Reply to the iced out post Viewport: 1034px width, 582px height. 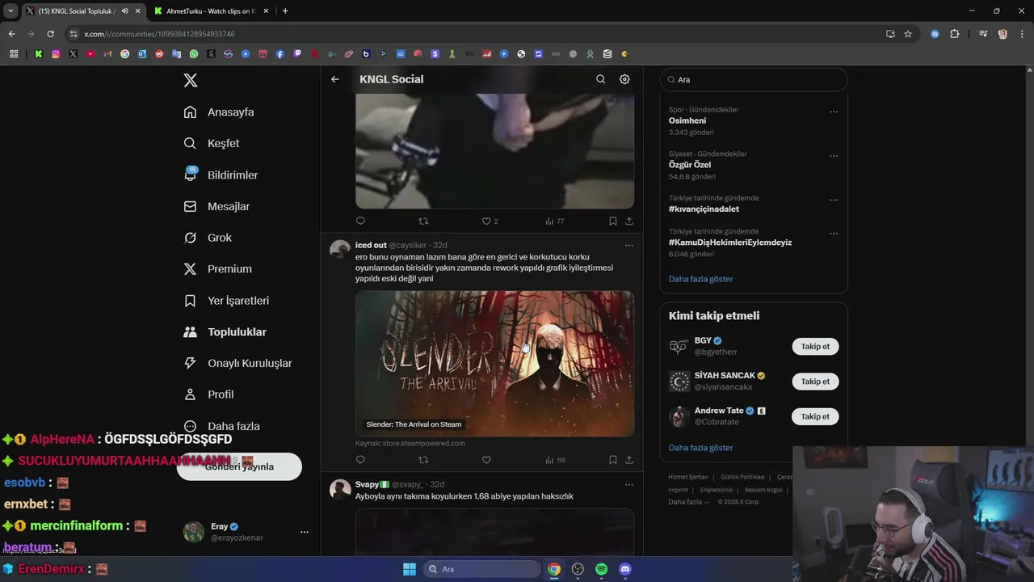click(x=360, y=460)
